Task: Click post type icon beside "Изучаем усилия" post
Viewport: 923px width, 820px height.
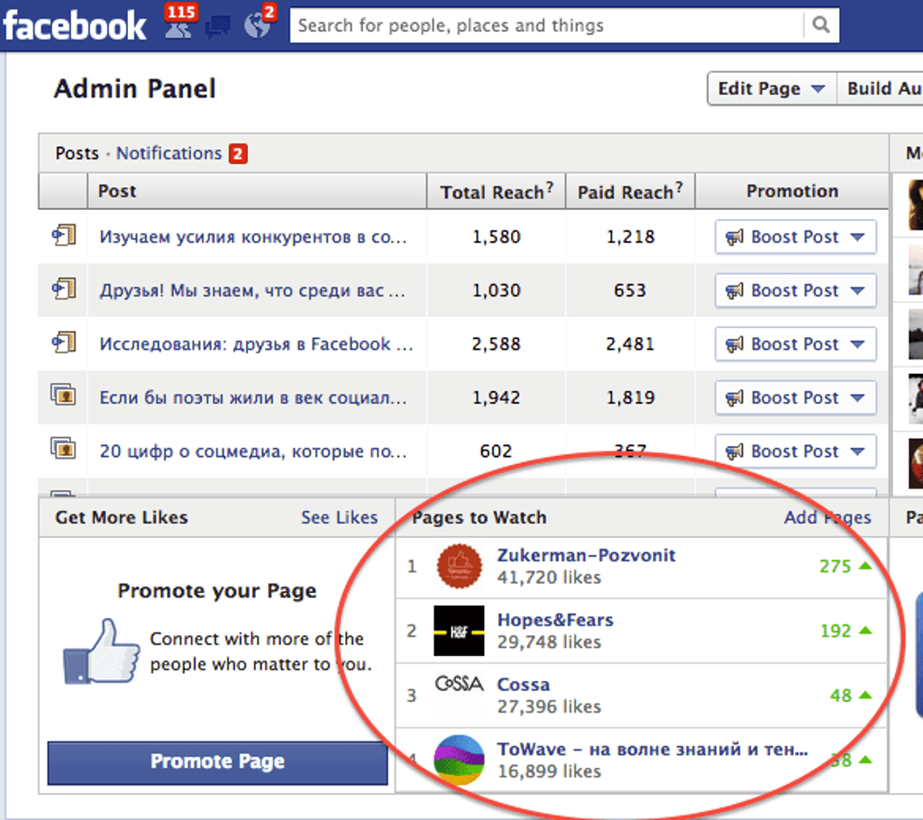Action: pyautogui.click(x=64, y=235)
